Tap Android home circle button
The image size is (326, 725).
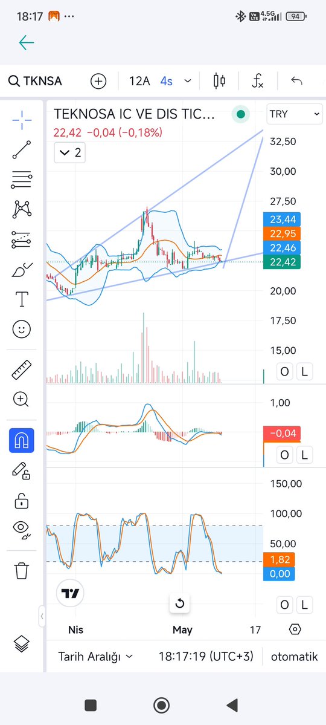162,705
